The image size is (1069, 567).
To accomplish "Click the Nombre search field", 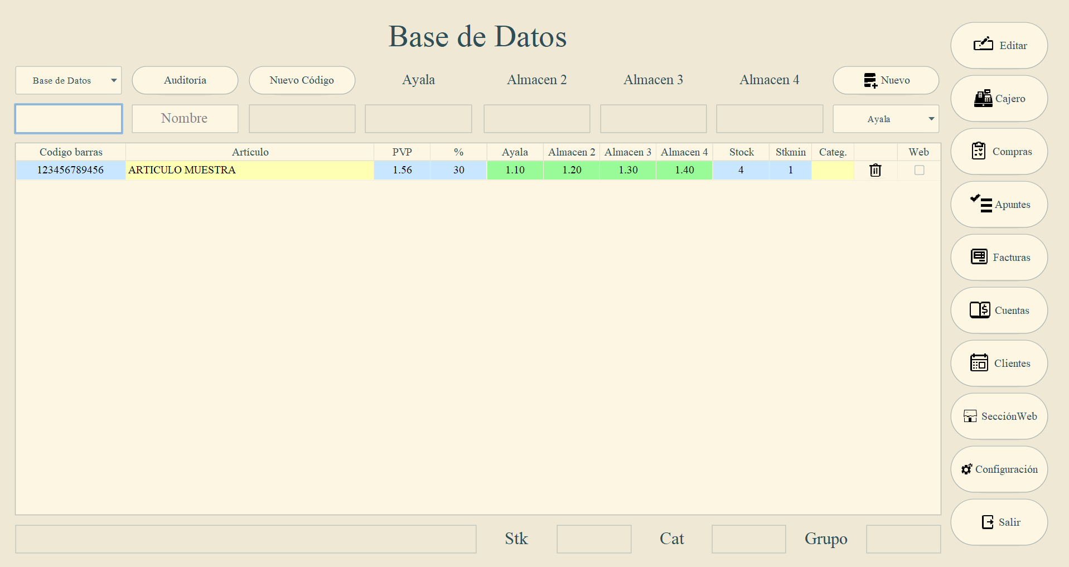I will [x=185, y=119].
